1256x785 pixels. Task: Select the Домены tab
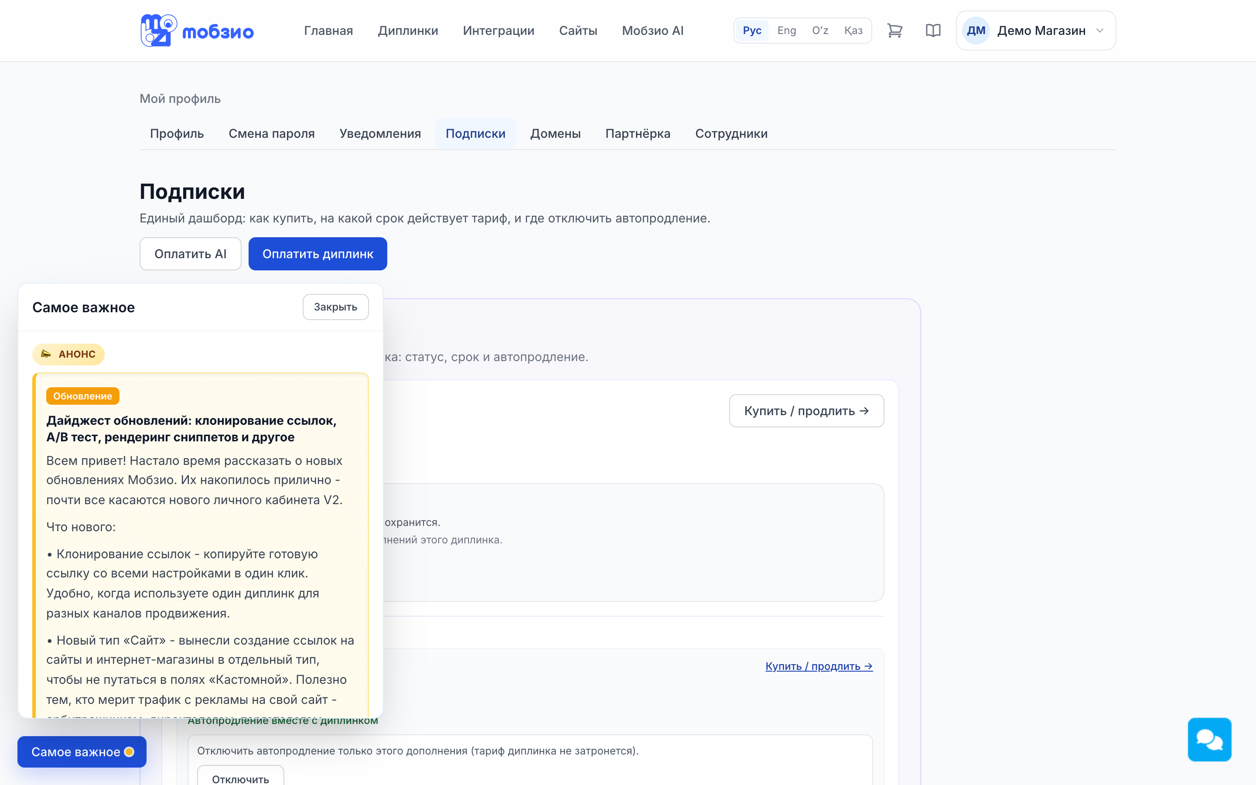point(555,133)
